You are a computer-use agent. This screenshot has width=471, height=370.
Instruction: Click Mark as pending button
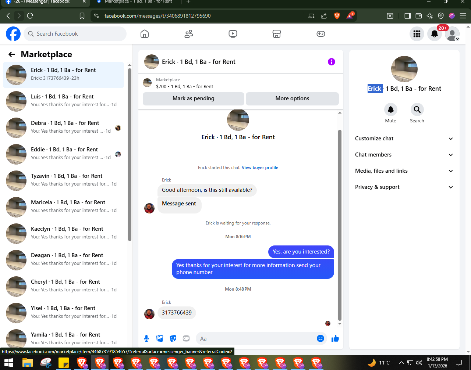click(x=194, y=98)
